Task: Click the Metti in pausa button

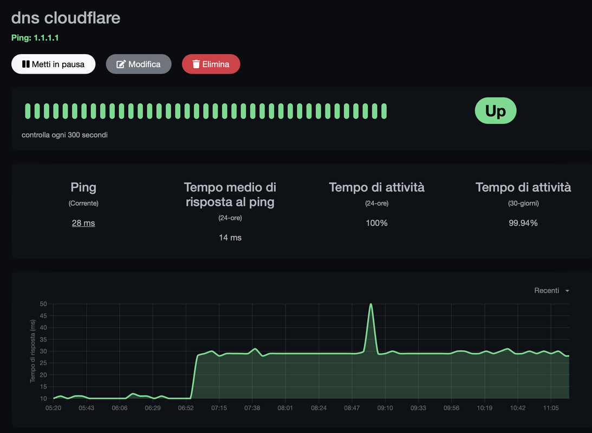Action: [53, 64]
